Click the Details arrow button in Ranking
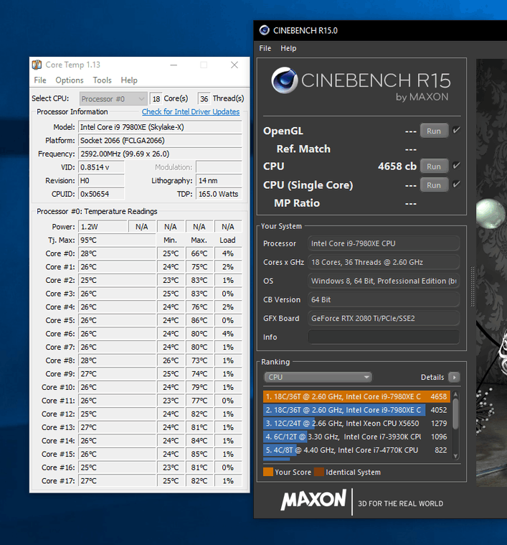This screenshot has height=545, width=507. coord(454,377)
